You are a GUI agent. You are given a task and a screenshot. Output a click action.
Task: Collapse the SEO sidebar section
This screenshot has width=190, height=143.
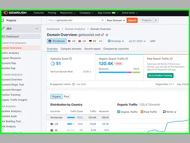coord(37,29)
